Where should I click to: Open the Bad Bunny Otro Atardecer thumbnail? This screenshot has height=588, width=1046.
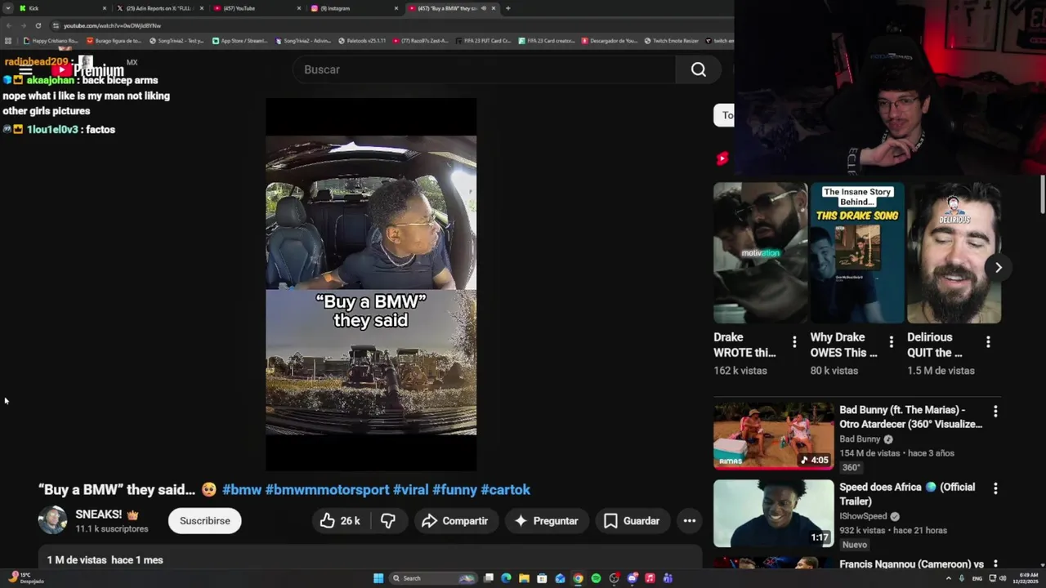(773, 435)
